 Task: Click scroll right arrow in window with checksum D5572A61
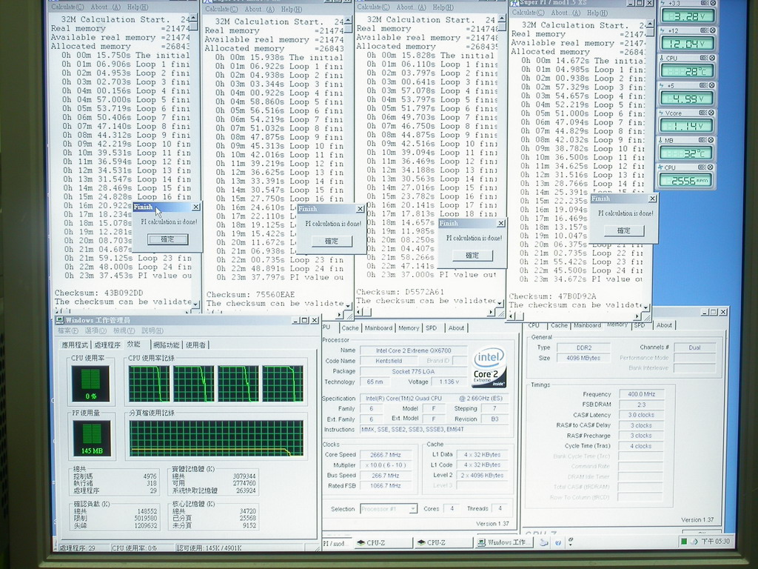[492, 313]
